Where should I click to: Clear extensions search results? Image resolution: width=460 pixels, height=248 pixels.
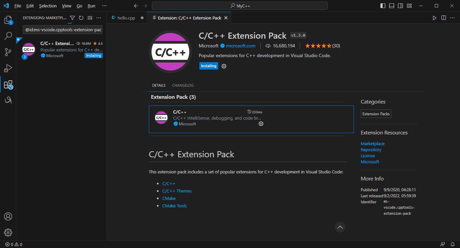[x=90, y=18]
